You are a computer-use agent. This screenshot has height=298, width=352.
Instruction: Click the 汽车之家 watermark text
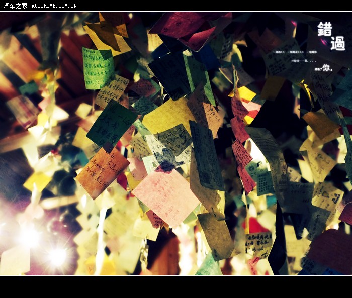(15, 6)
